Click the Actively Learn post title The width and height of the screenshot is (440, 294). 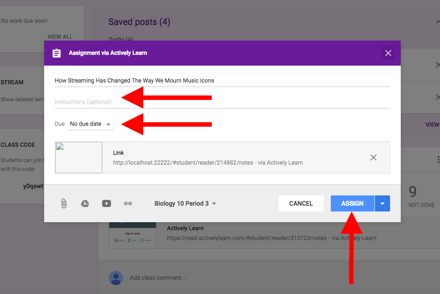coord(185,228)
